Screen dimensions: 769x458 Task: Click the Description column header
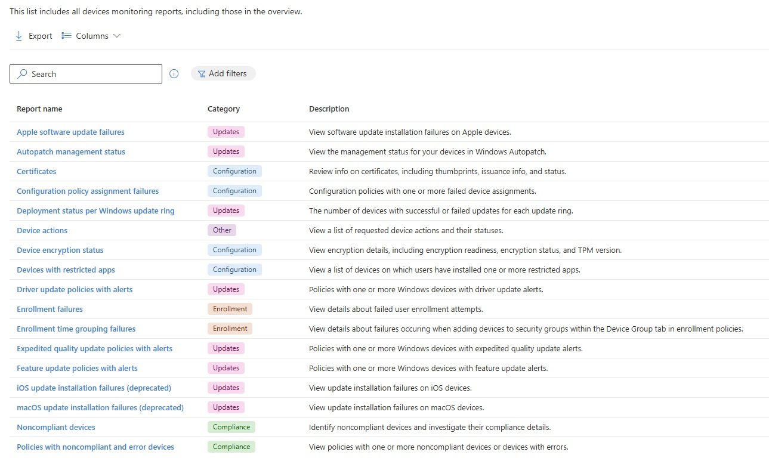coord(329,109)
